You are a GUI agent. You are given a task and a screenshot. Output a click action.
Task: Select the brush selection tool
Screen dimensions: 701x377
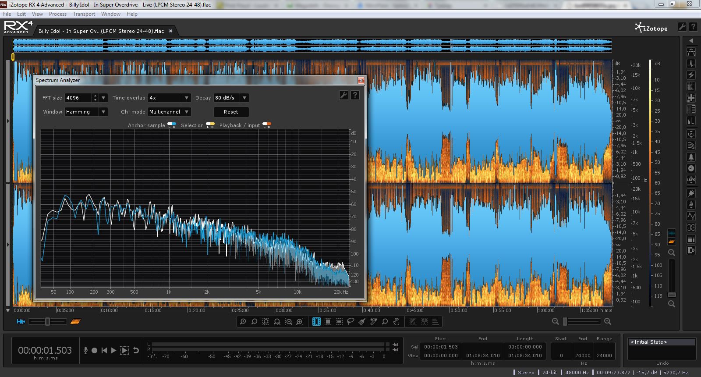pyautogui.click(x=362, y=322)
